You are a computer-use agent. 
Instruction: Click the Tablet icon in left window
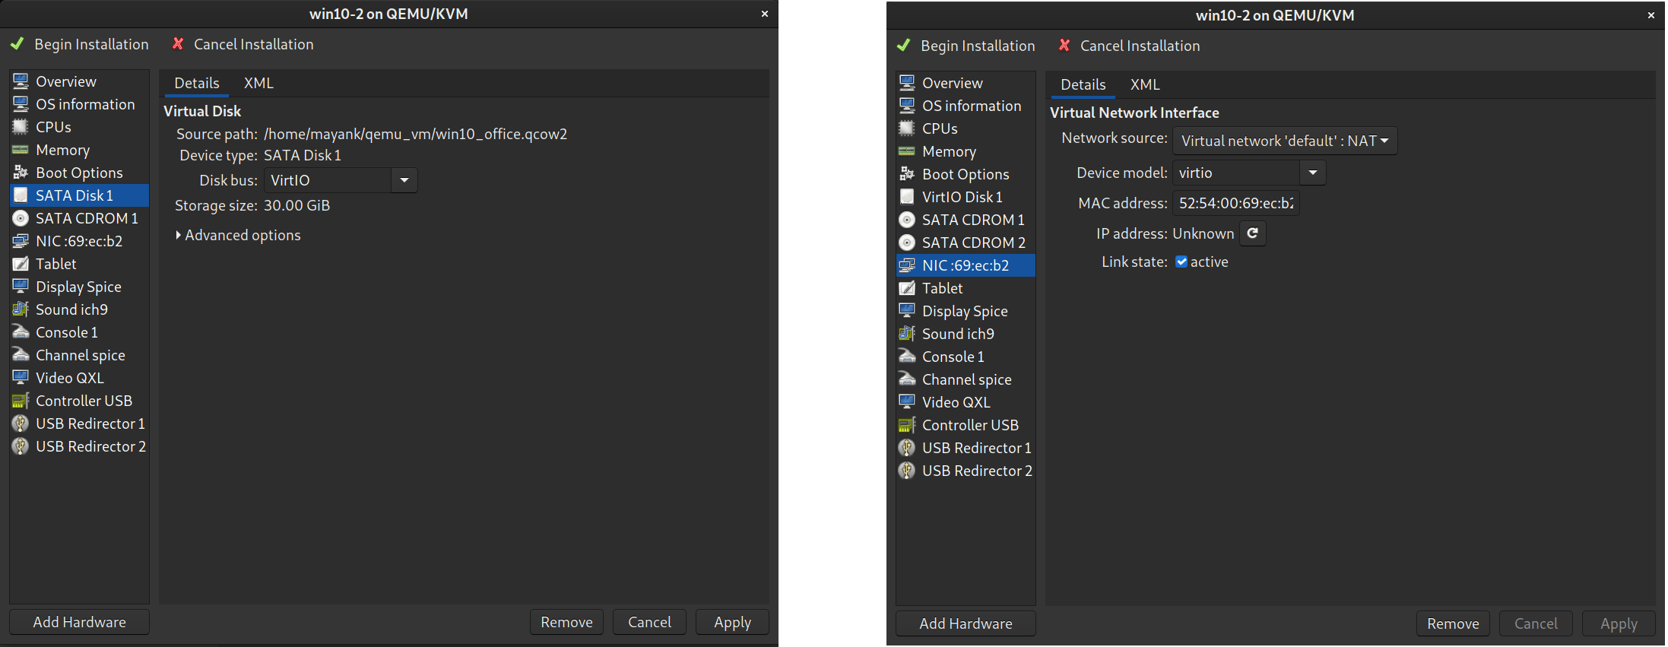tap(21, 264)
